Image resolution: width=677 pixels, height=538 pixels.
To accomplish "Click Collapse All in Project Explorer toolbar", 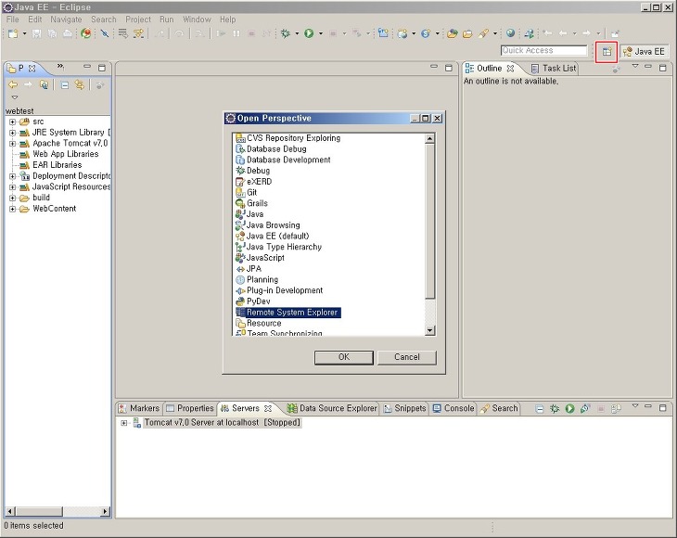I will point(65,85).
